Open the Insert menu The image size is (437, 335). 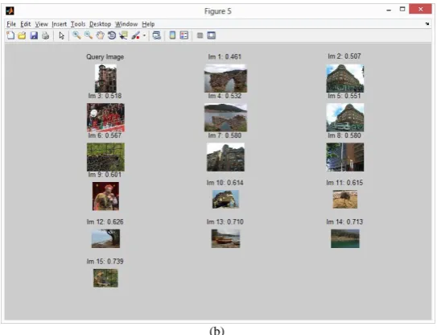(59, 24)
